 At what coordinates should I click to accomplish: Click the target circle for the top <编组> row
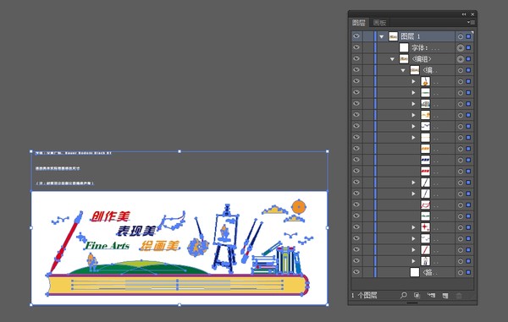[x=460, y=59]
